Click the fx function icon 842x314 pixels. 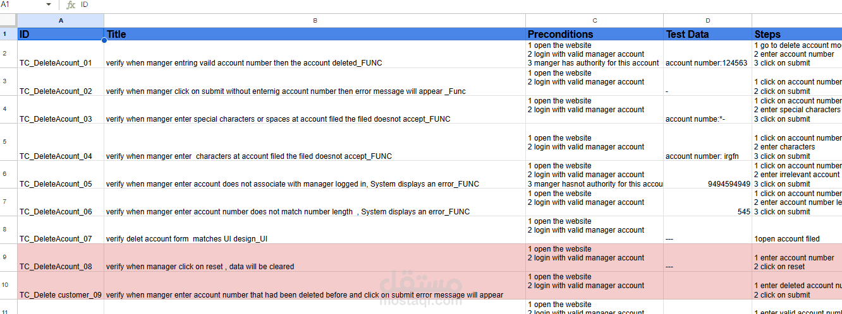[x=71, y=5]
